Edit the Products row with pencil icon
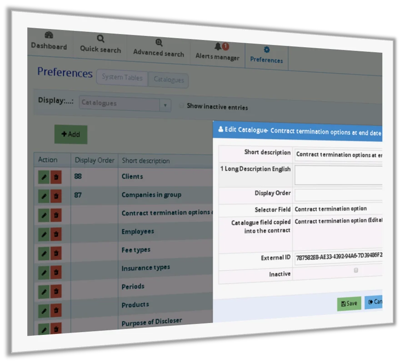The width and height of the screenshot is (400, 363). tap(44, 311)
